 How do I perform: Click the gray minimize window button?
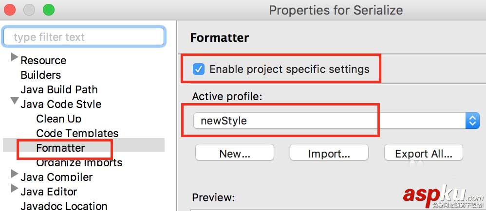(29, 9)
